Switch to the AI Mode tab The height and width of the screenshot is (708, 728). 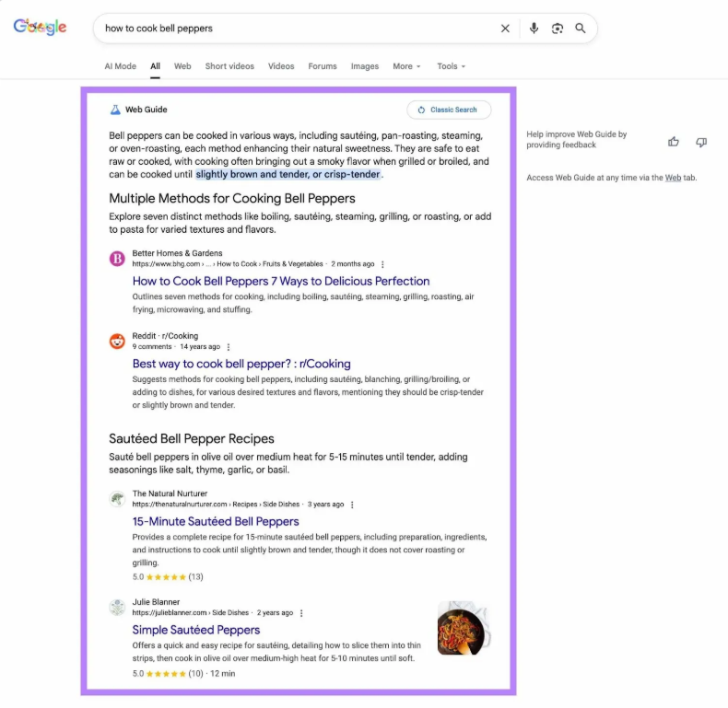coord(120,66)
